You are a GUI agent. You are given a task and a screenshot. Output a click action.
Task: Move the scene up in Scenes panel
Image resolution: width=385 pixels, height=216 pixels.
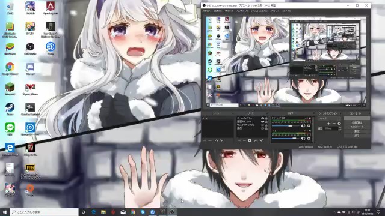pyautogui.click(x=217, y=140)
